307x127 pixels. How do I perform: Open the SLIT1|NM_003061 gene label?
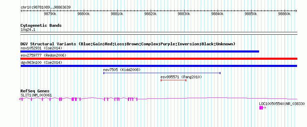point(36,95)
